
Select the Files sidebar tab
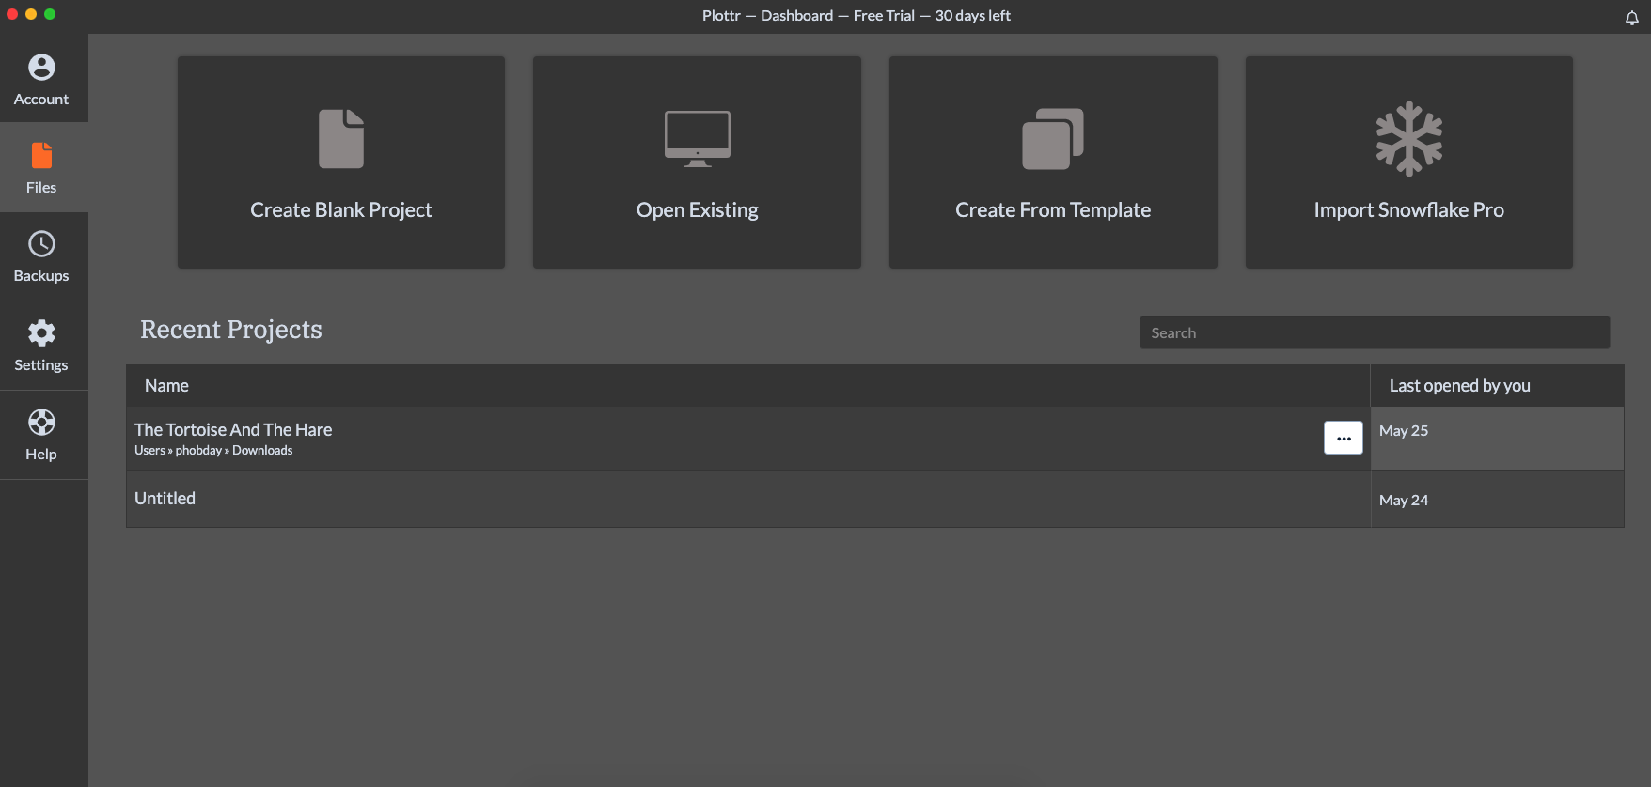pos(41,168)
